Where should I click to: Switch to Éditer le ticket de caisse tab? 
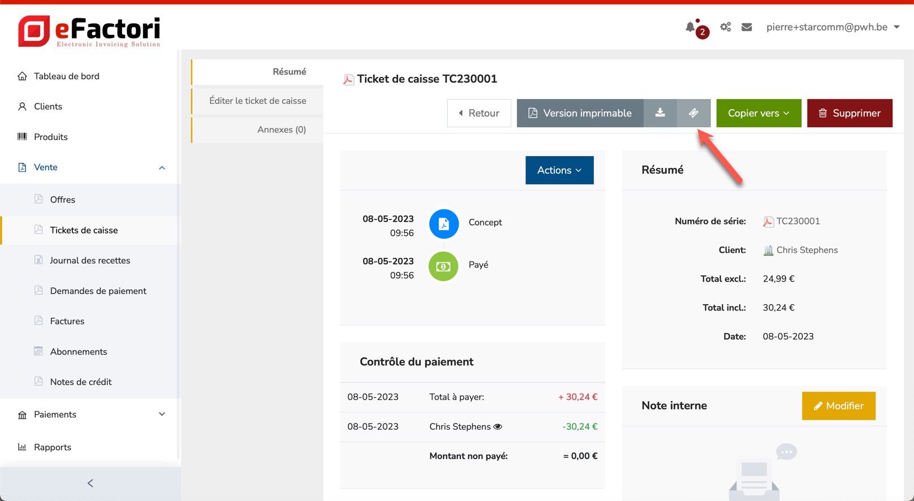click(x=257, y=101)
